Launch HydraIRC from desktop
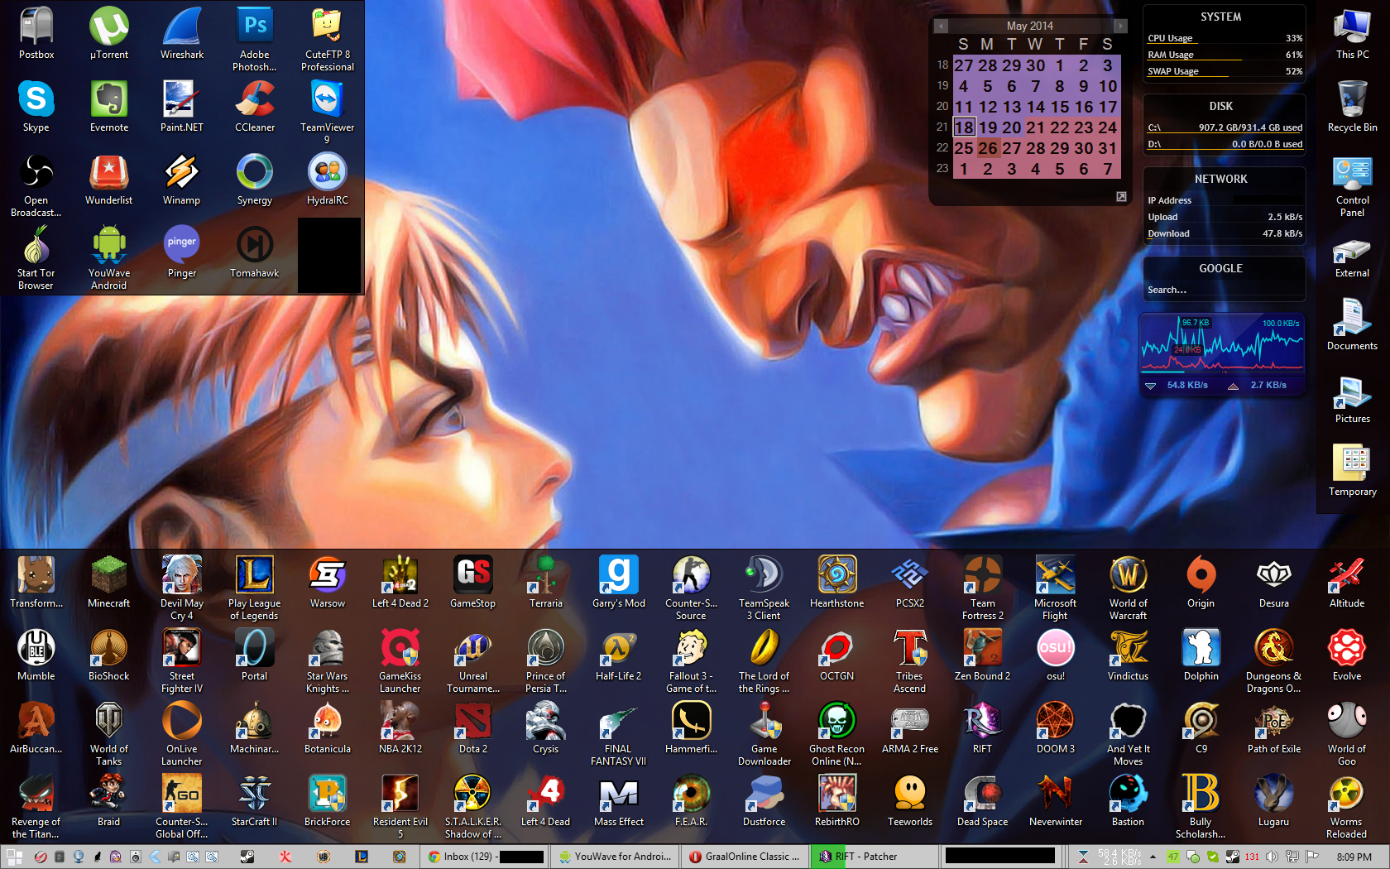The image size is (1390, 869). pos(328,179)
